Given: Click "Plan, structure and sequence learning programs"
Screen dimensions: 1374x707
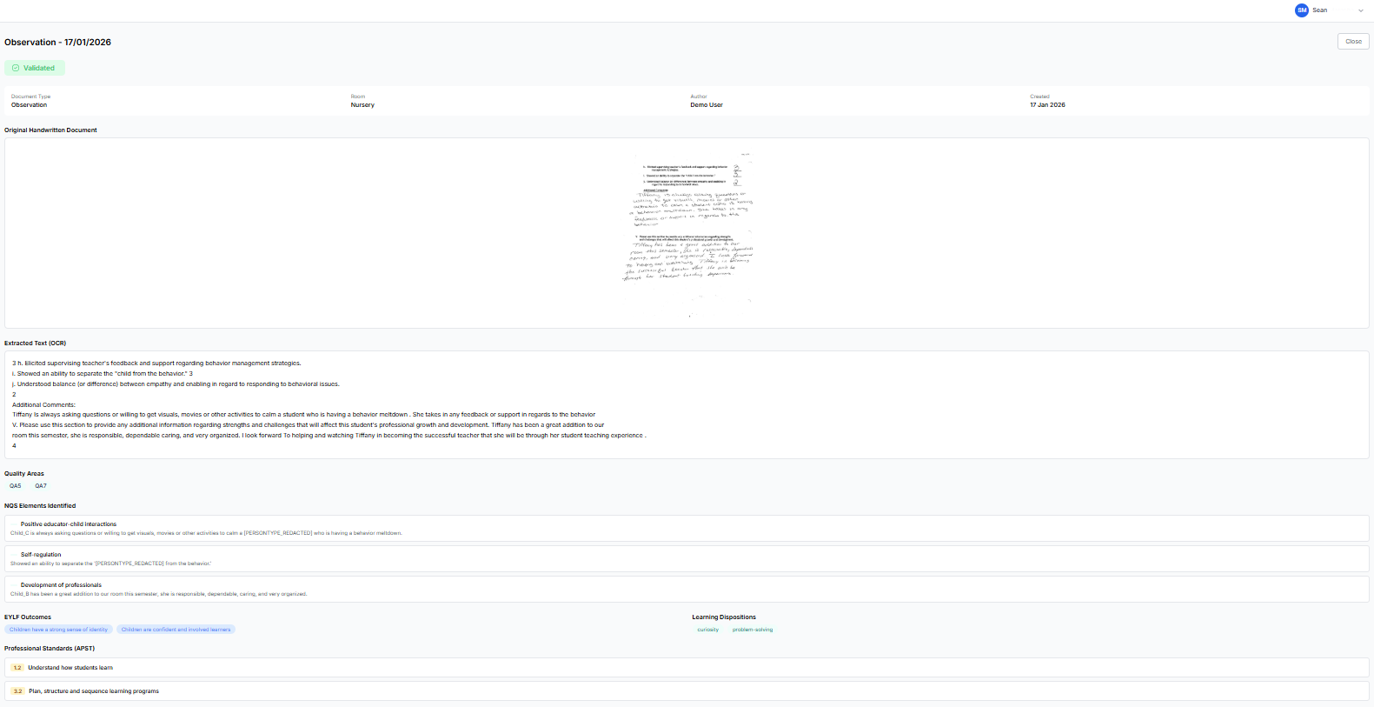Looking at the screenshot, I should tap(94, 691).
